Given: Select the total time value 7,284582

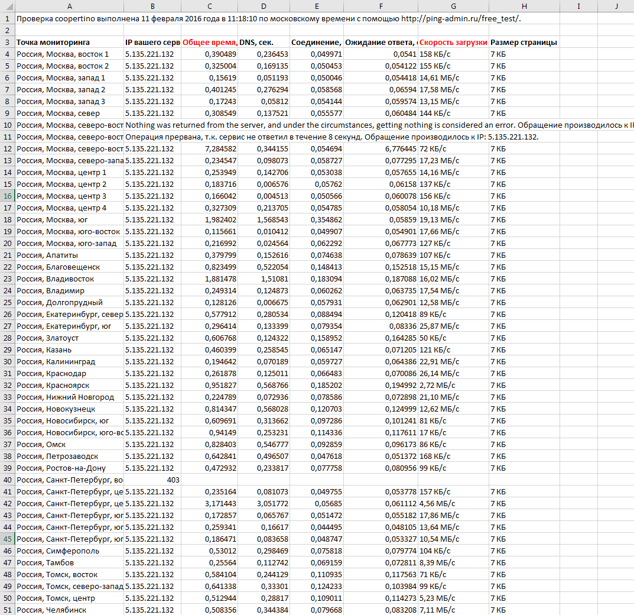Looking at the screenshot, I should [210, 148].
